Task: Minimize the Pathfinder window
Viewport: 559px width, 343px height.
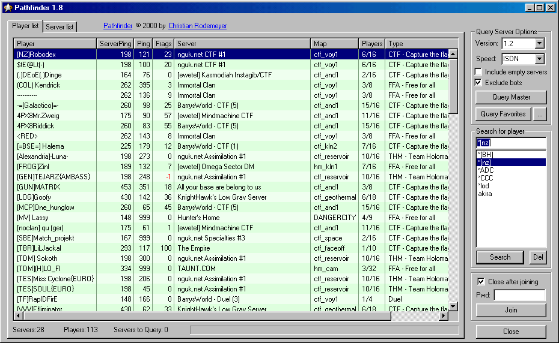Action: 530,7
